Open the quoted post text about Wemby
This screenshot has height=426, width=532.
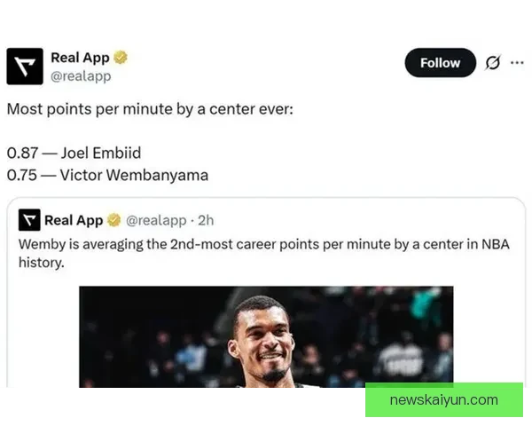257,243
